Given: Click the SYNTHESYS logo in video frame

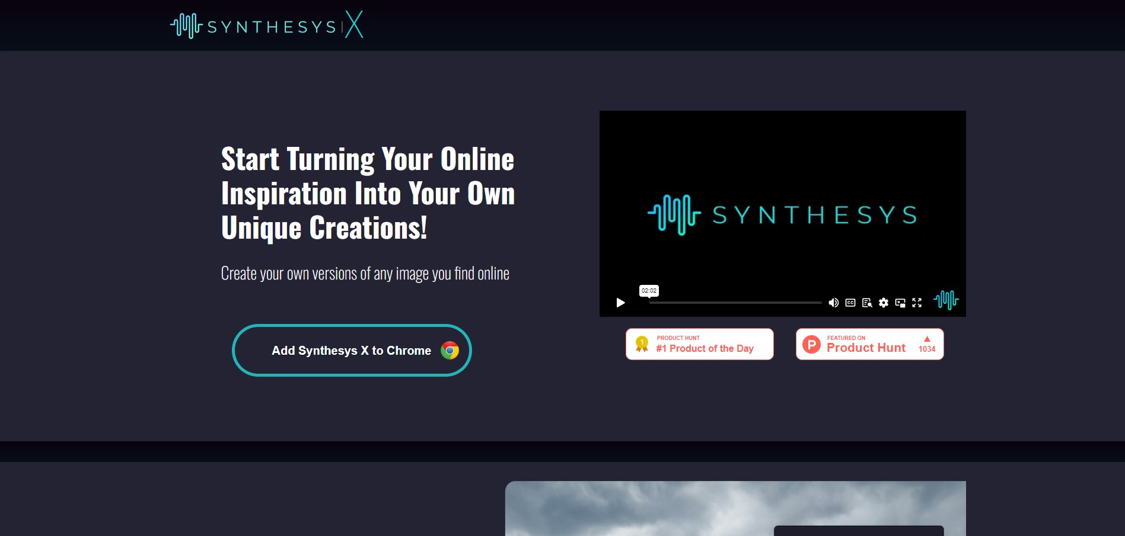Looking at the screenshot, I should pyautogui.click(x=782, y=214).
